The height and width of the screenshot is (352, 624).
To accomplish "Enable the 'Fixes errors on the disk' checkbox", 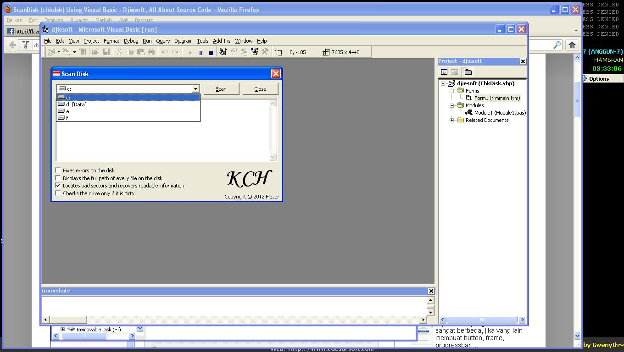I will pyautogui.click(x=58, y=170).
